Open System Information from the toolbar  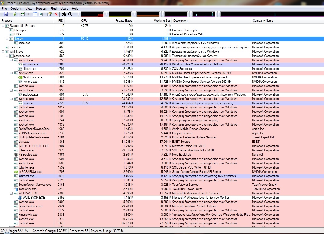coord(23,14)
